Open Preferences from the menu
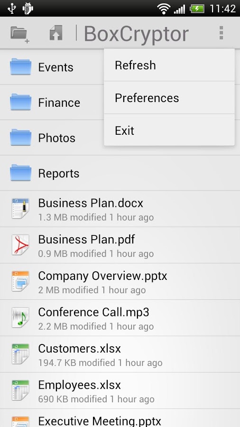240x427 pixels. [x=169, y=98]
